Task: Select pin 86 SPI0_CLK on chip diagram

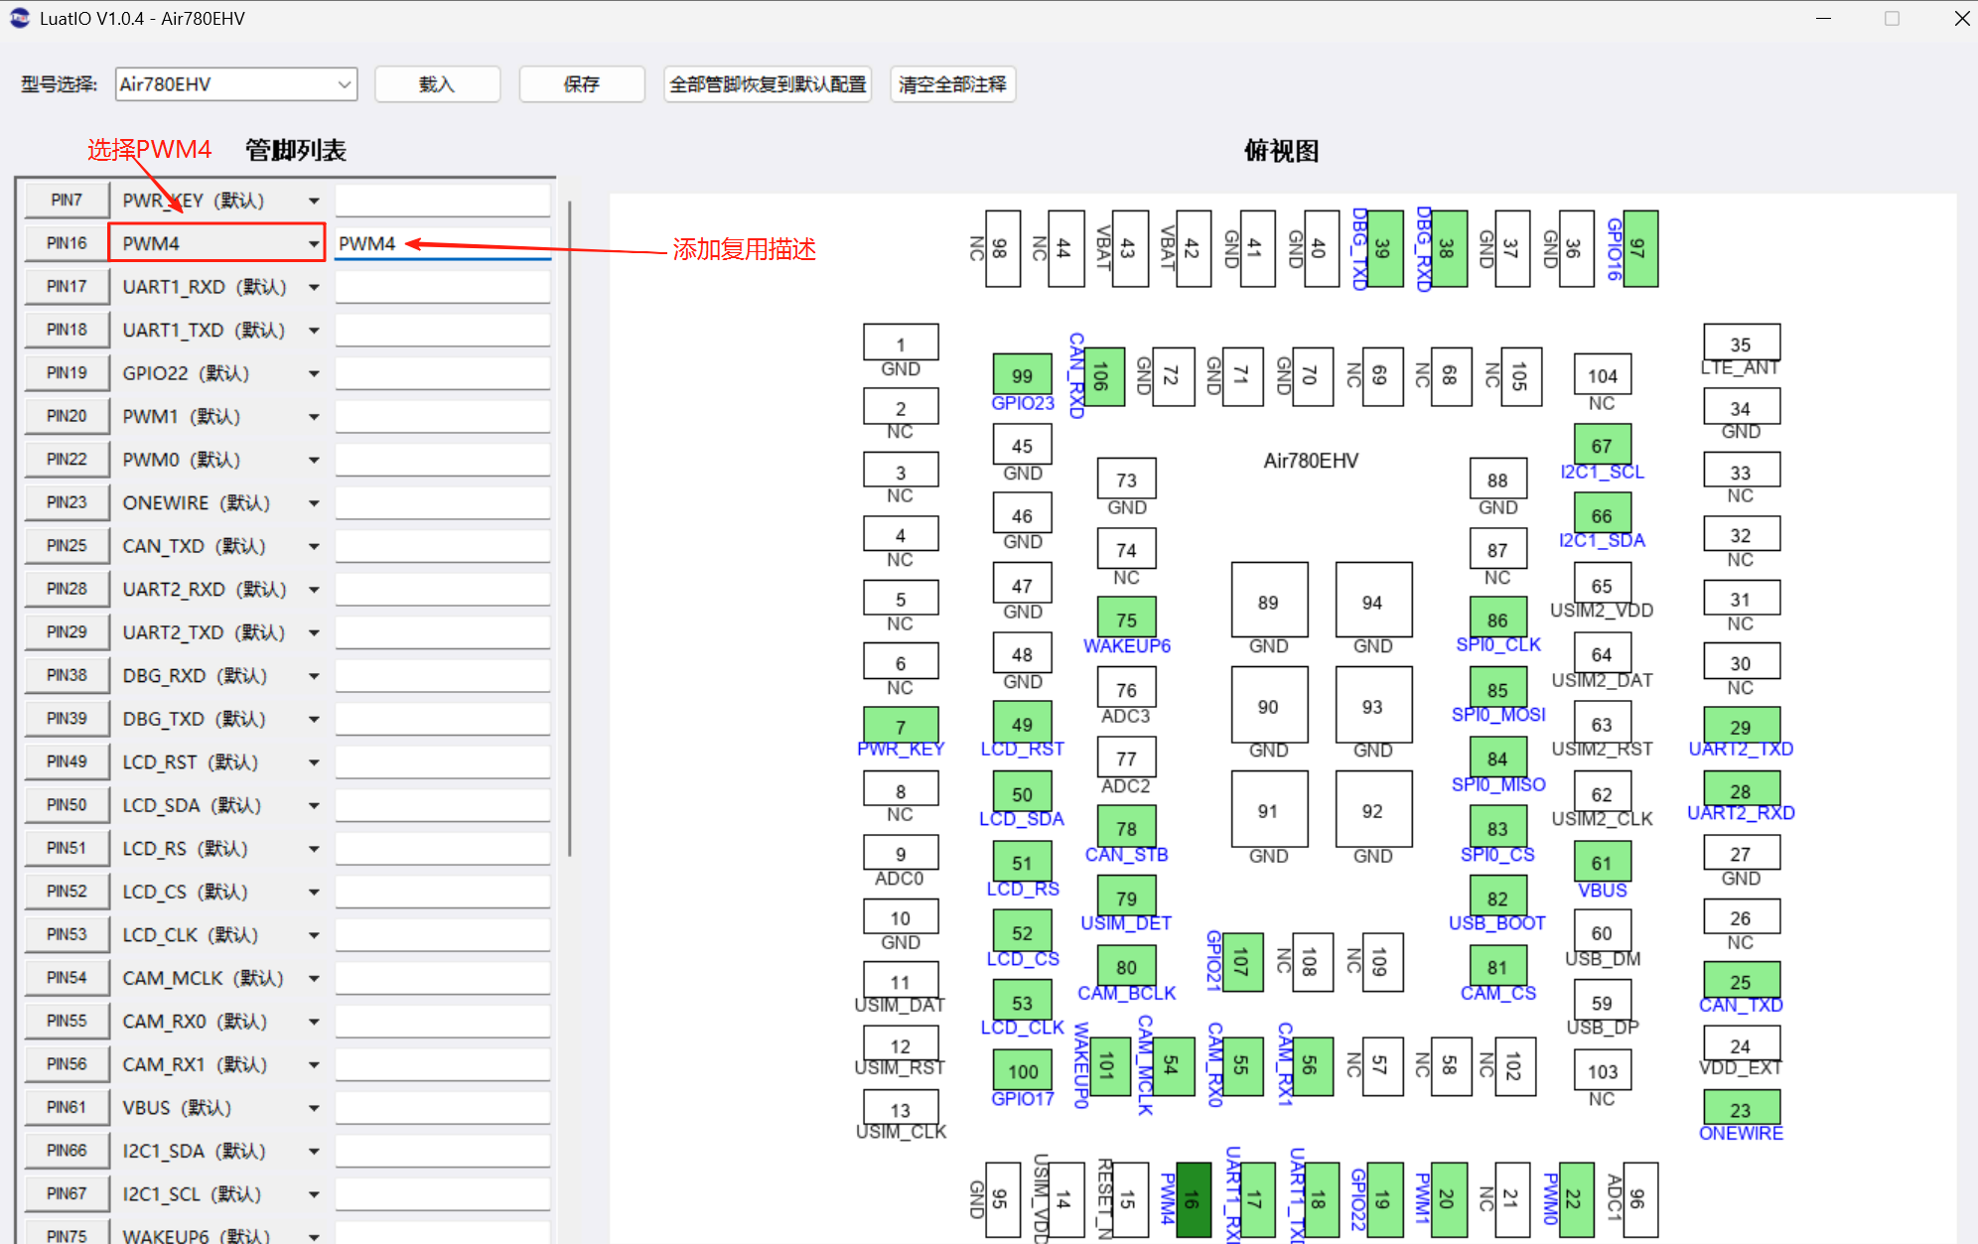Action: (x=1497, y=618)
